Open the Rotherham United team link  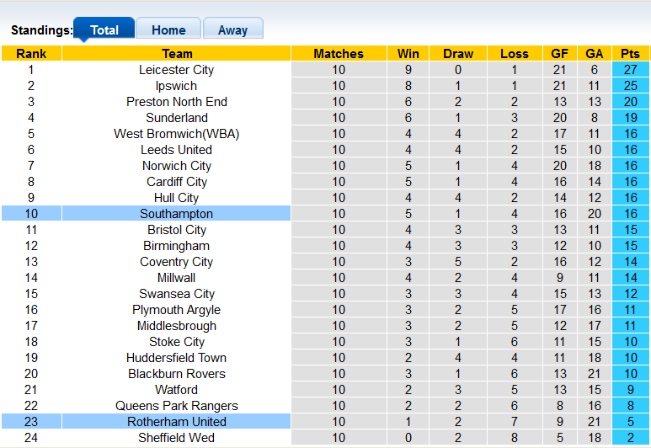pos(177,422)
